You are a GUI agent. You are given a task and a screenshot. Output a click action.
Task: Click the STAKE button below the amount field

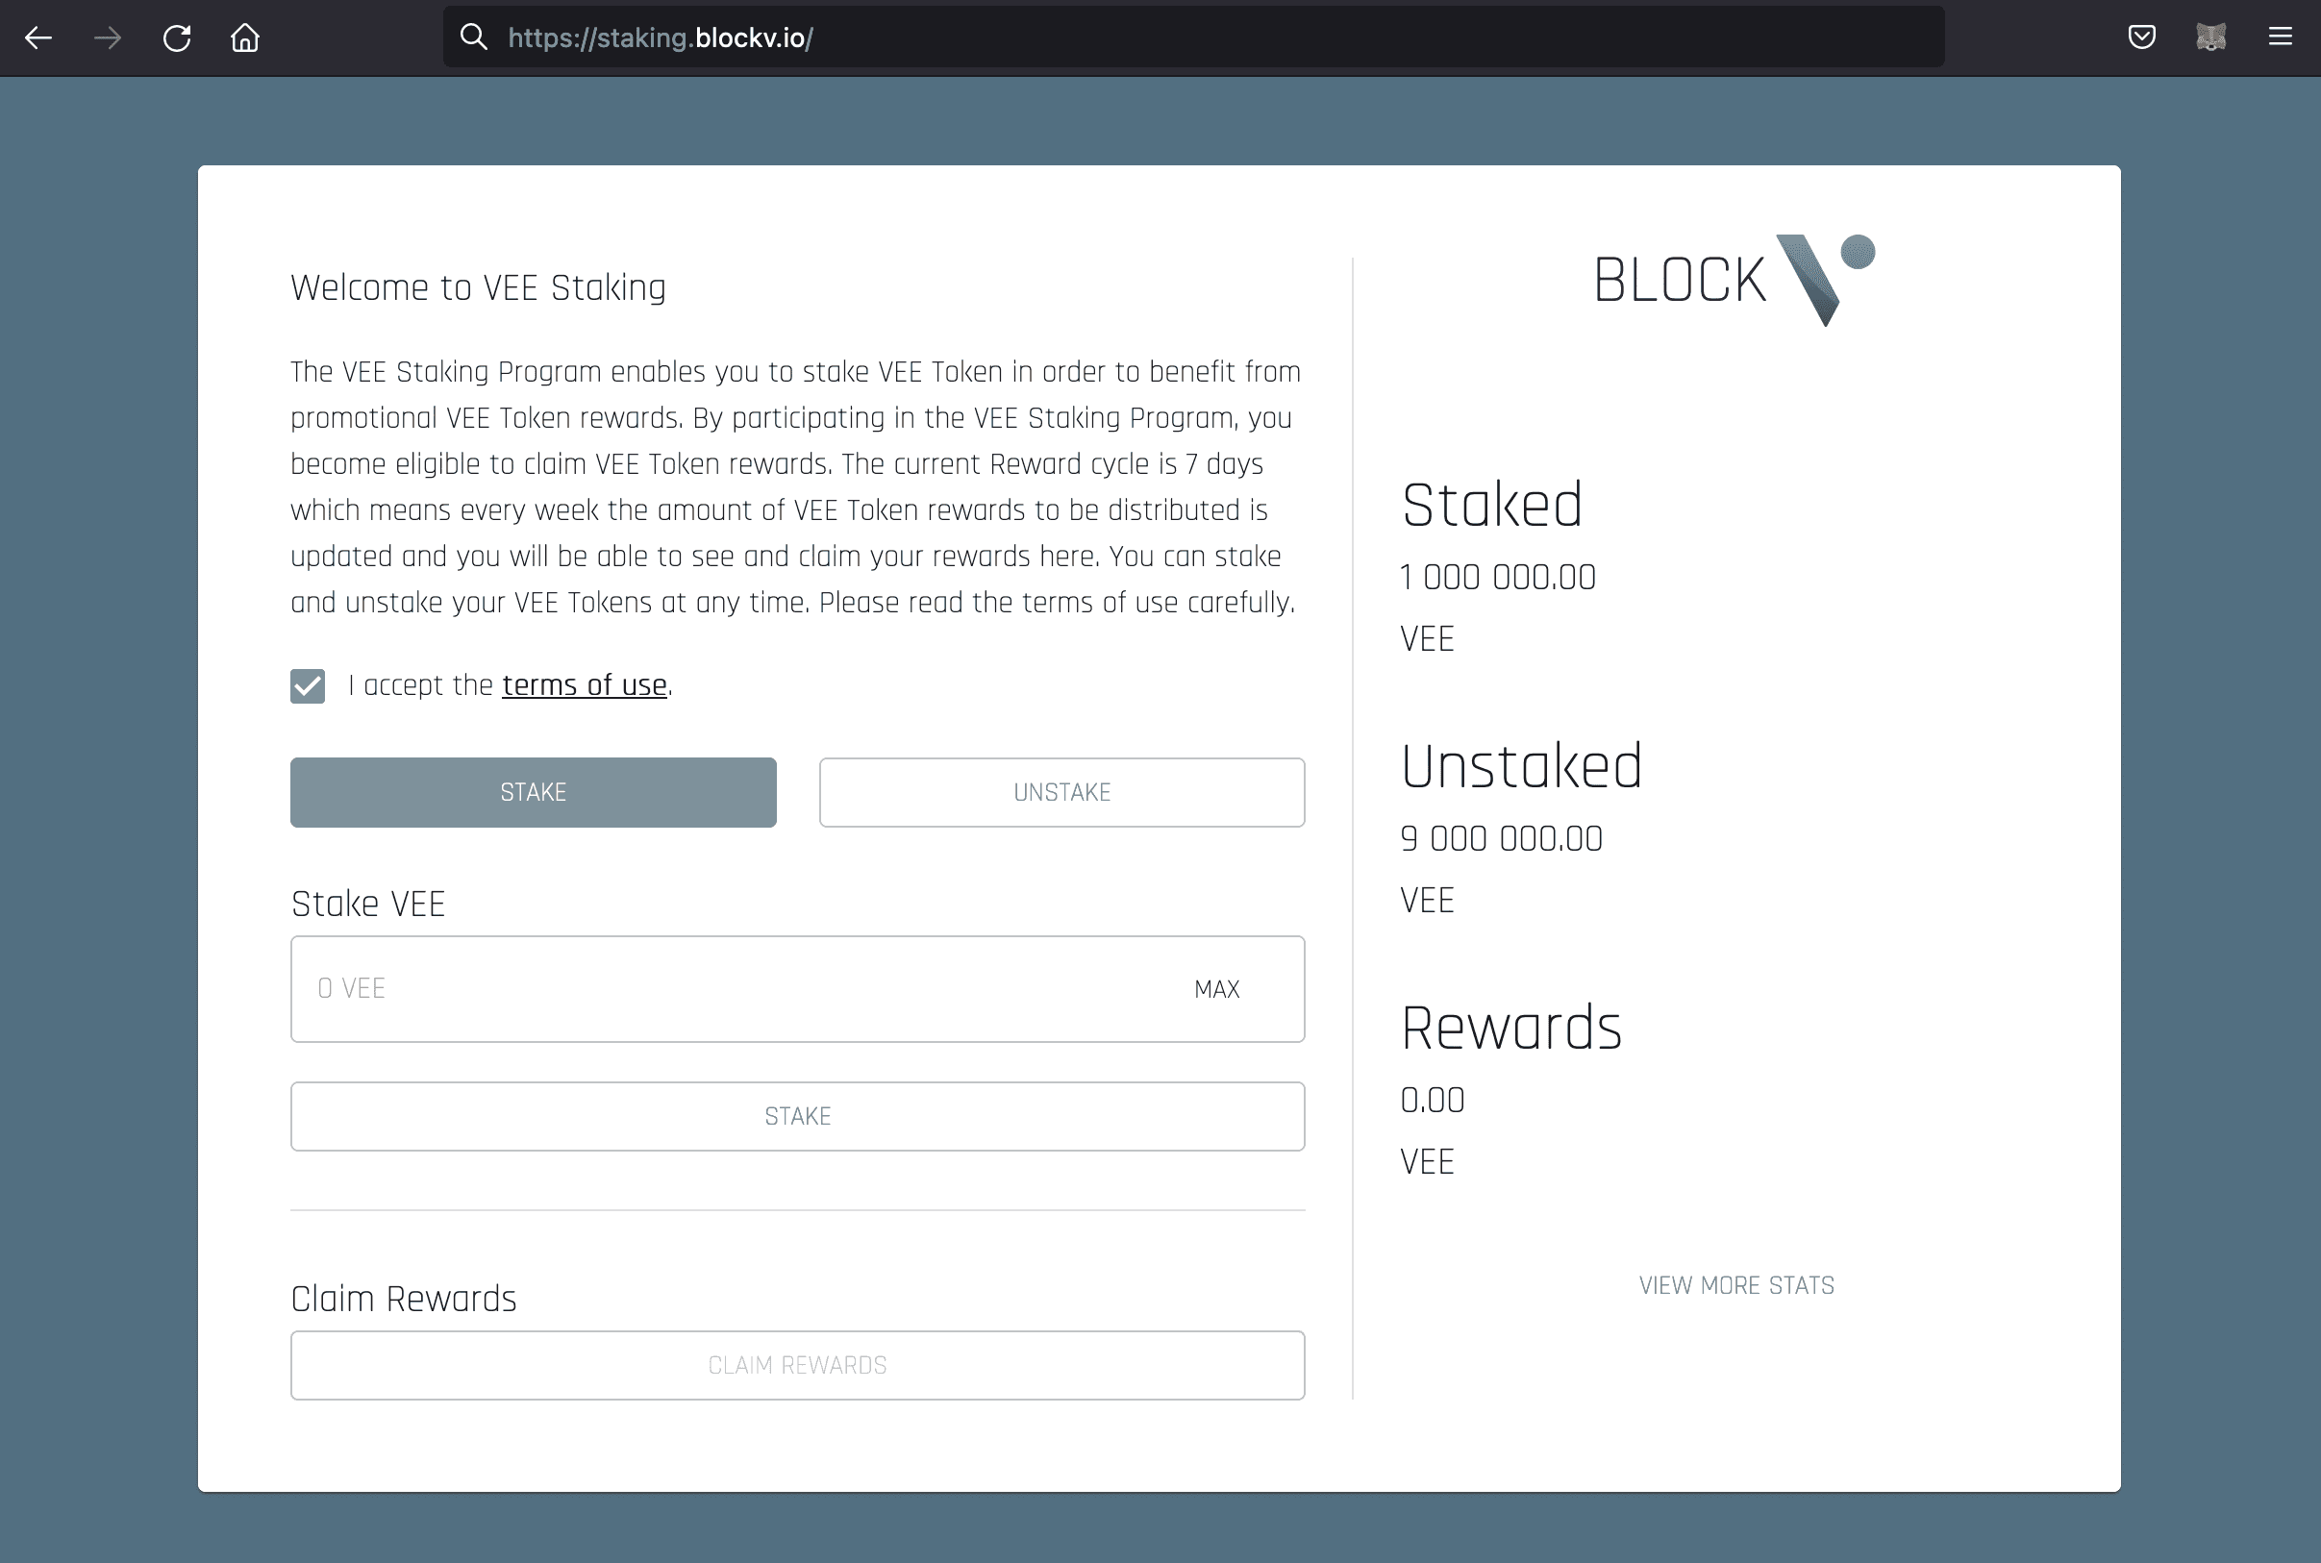[x=797, y=1115]
